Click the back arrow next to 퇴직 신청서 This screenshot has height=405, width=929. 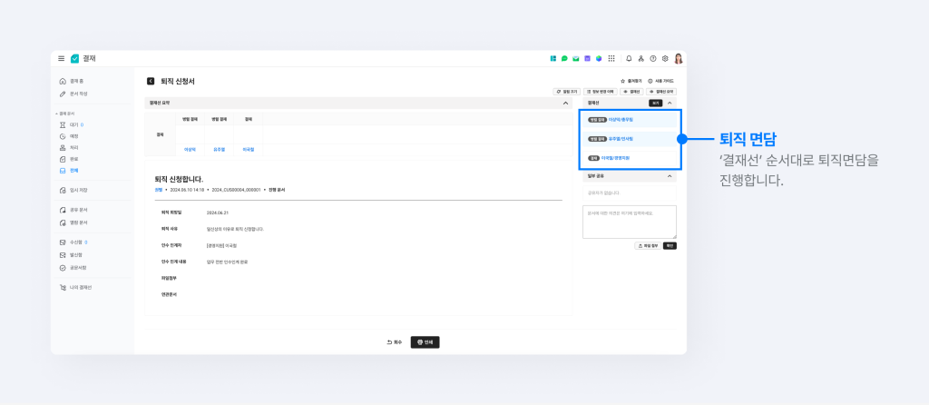[151, 81]
